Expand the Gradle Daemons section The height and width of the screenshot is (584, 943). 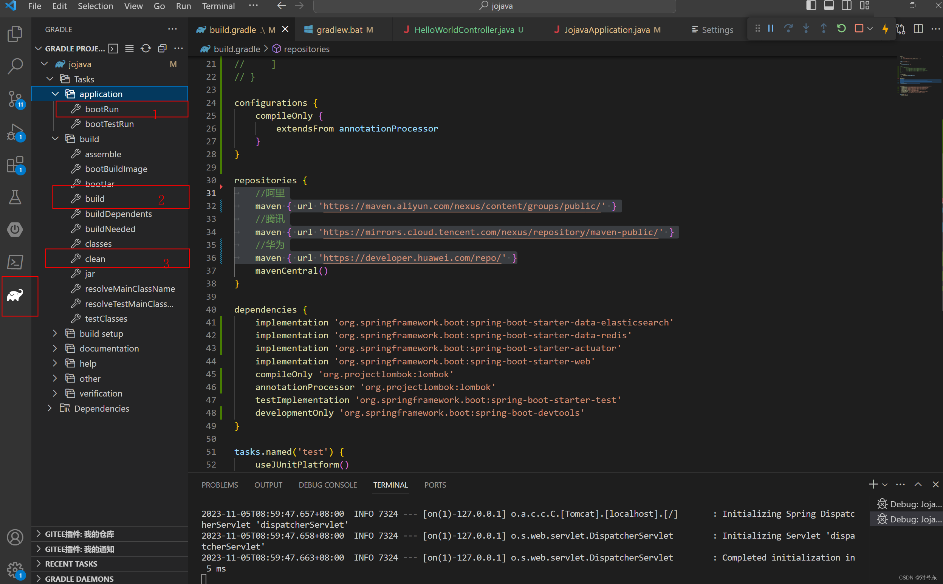tap(110, 578)
